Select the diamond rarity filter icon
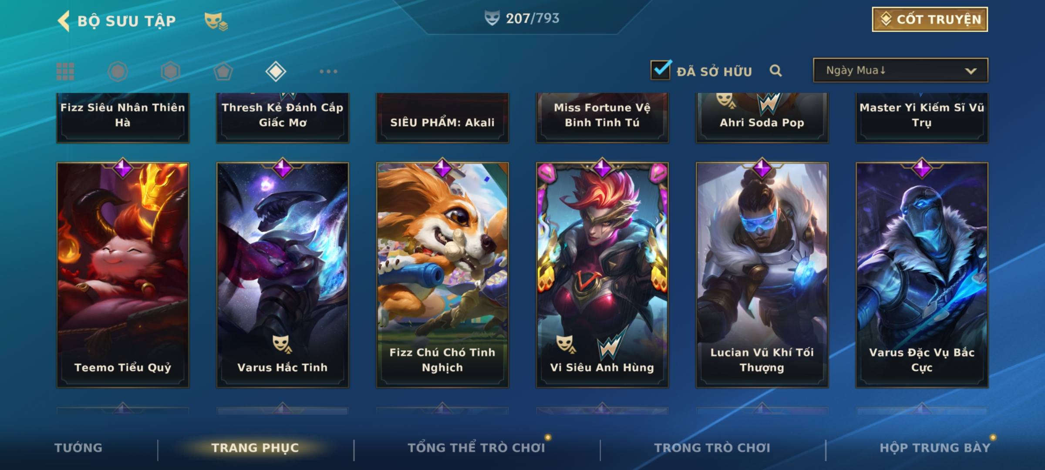The height and width of the screenshot is (470, 1045). coord(276,71)
